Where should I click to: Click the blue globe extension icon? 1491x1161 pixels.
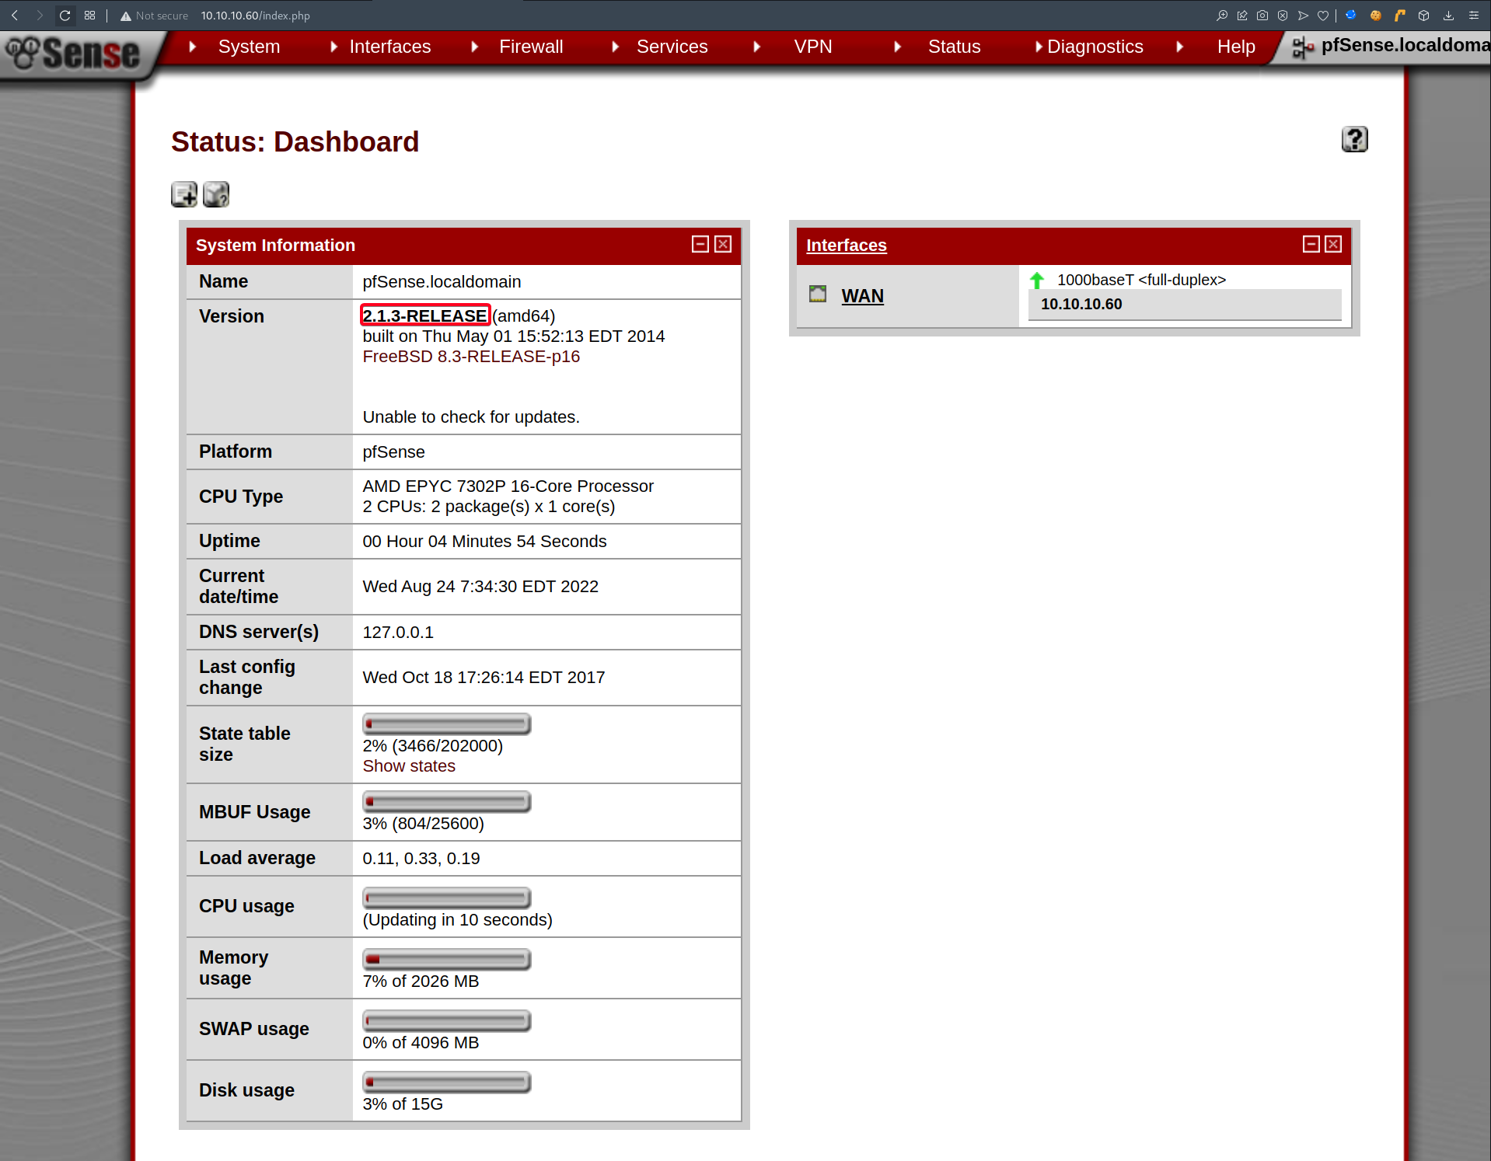tap(1351, 16)
